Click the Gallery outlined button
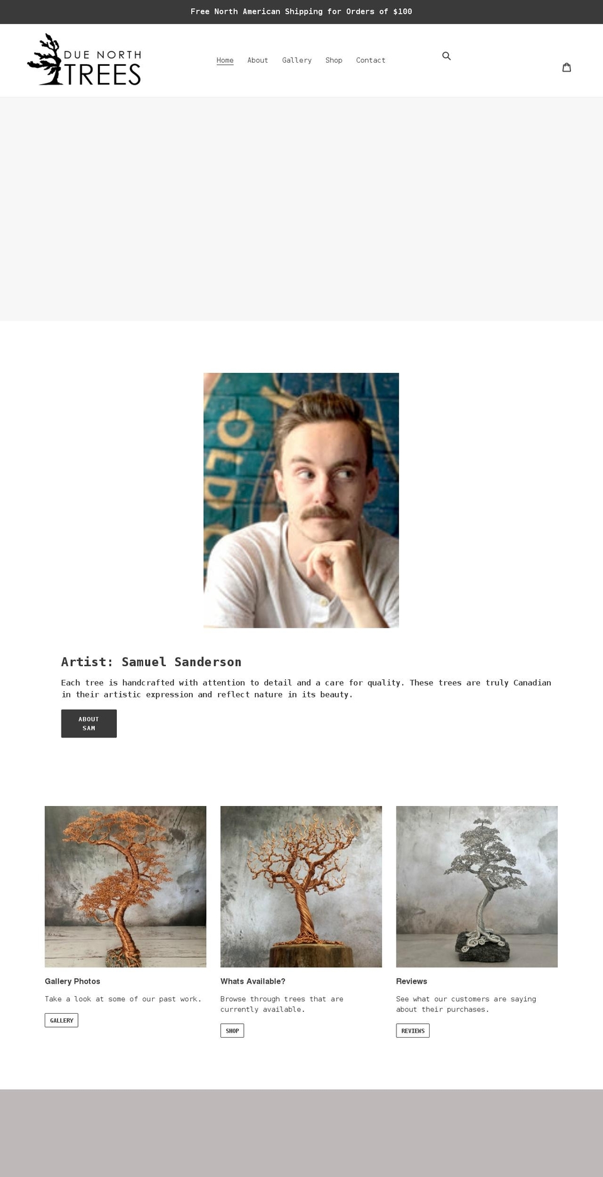This screenshot has width=603, height=1177. 62,1020
